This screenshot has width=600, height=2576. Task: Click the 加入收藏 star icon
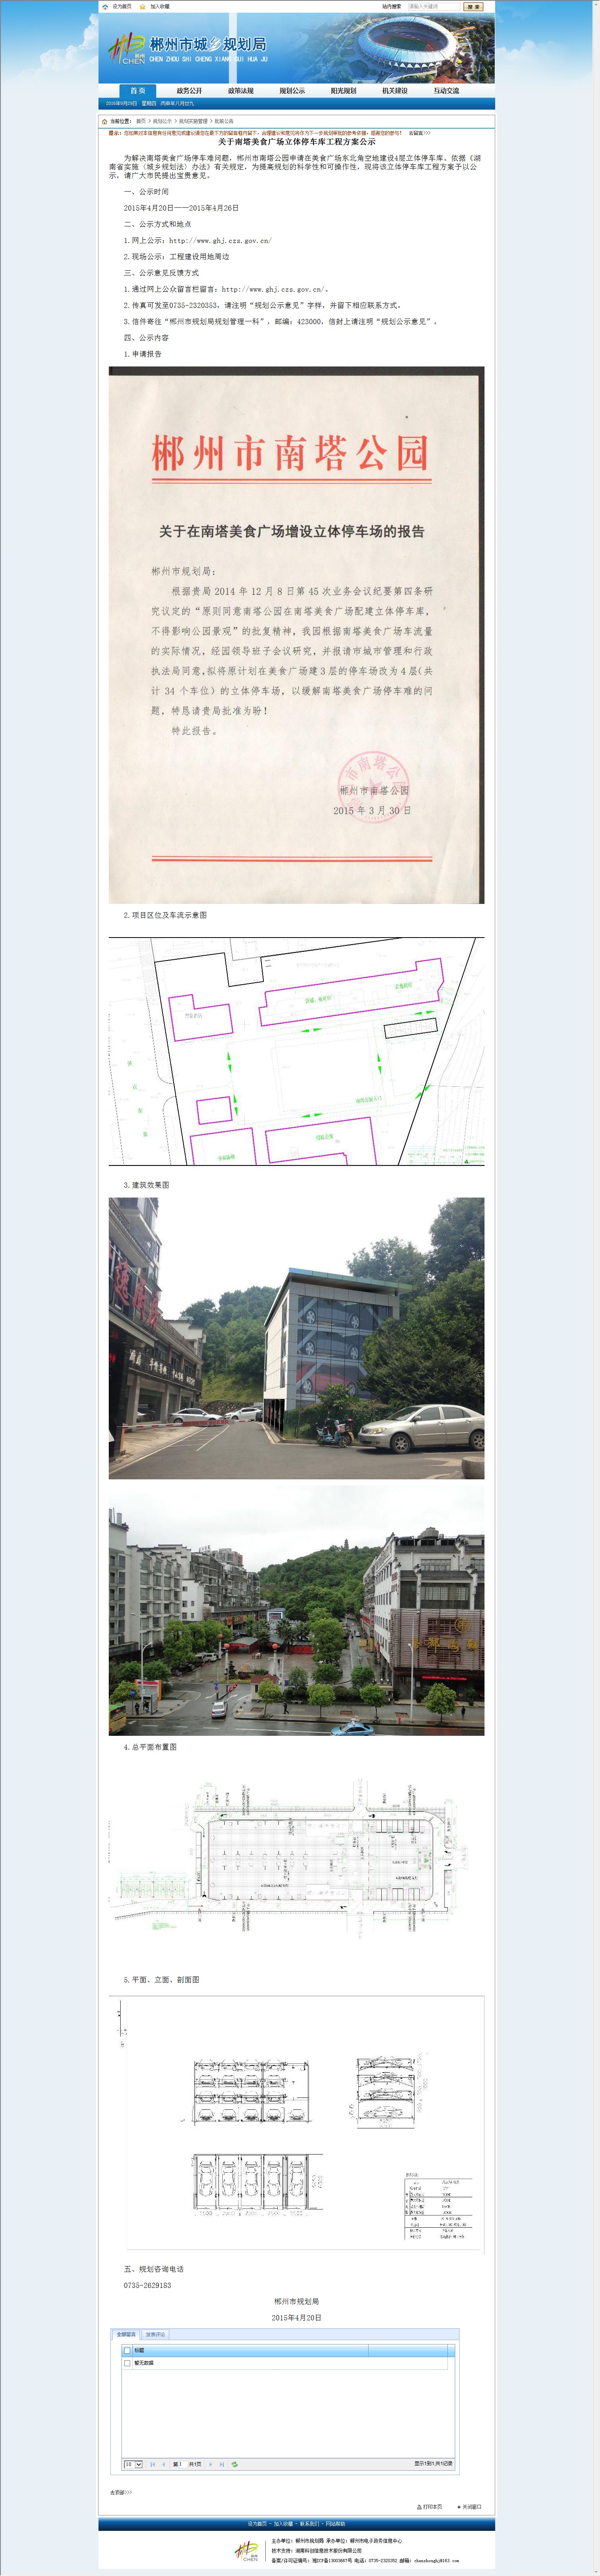tap(143, 6)
